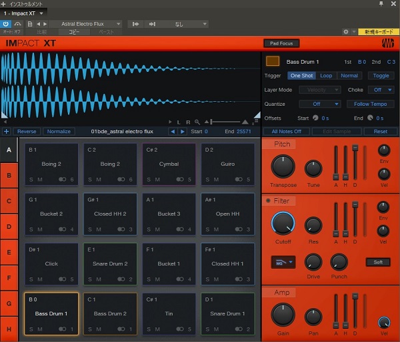Click the コピー copy button

pos(74,32)
